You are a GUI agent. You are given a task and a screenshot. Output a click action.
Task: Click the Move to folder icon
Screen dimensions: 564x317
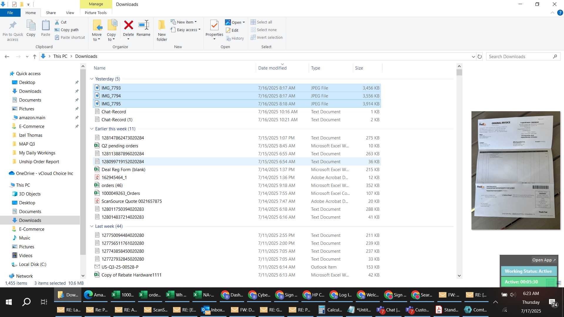(x=97, y=25)
